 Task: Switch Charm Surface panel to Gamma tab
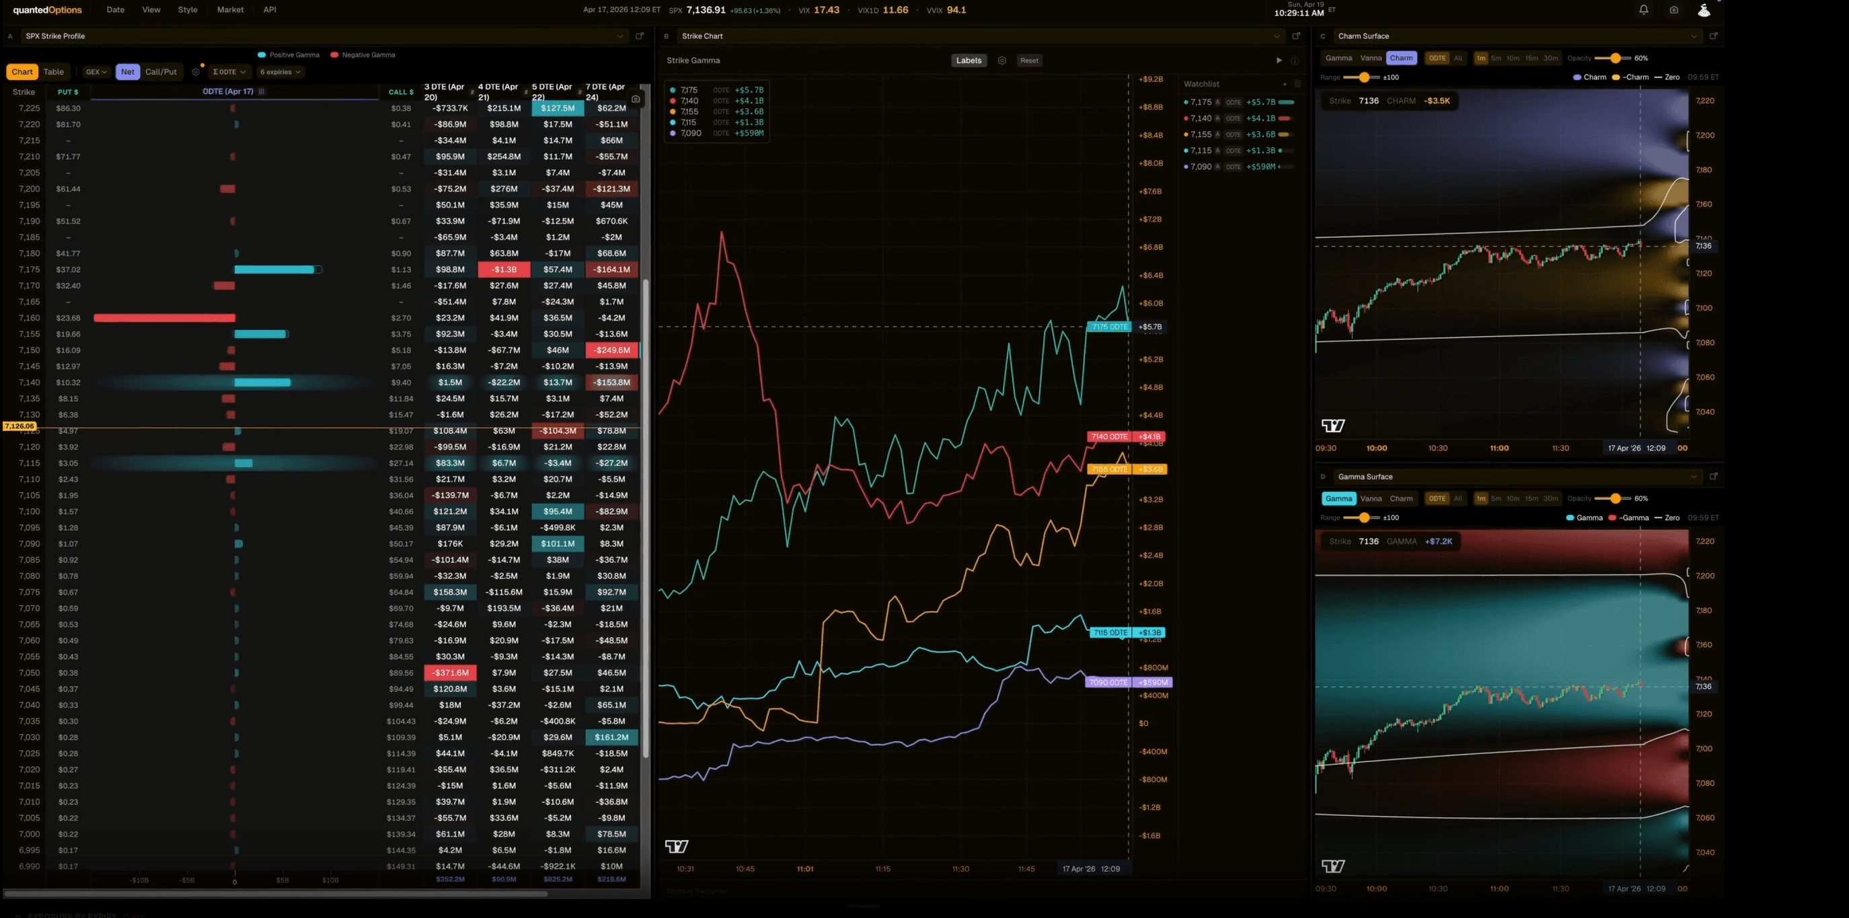(1338, 58)
